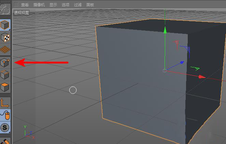Click the red plane bracket handle

pos(176,44)
